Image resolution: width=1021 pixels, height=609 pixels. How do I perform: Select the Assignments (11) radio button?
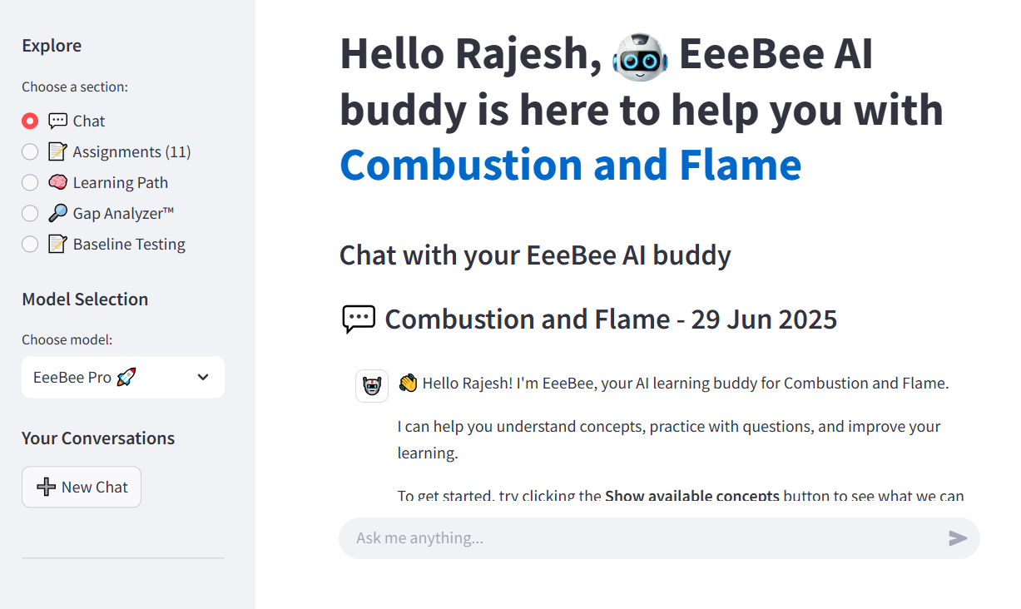point(29,151)
